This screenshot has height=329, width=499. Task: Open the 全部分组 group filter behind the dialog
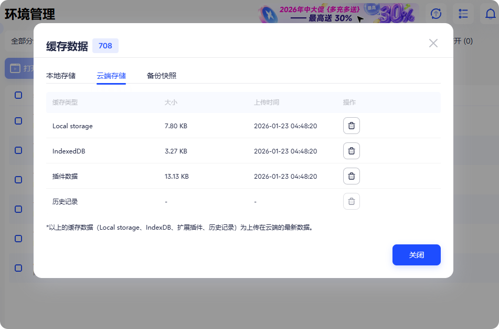coord(20,41)
